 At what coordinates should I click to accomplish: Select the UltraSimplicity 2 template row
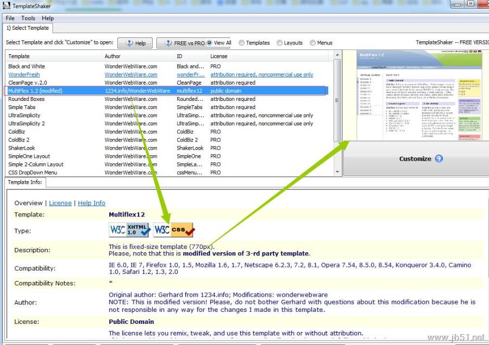click(167, 124)
